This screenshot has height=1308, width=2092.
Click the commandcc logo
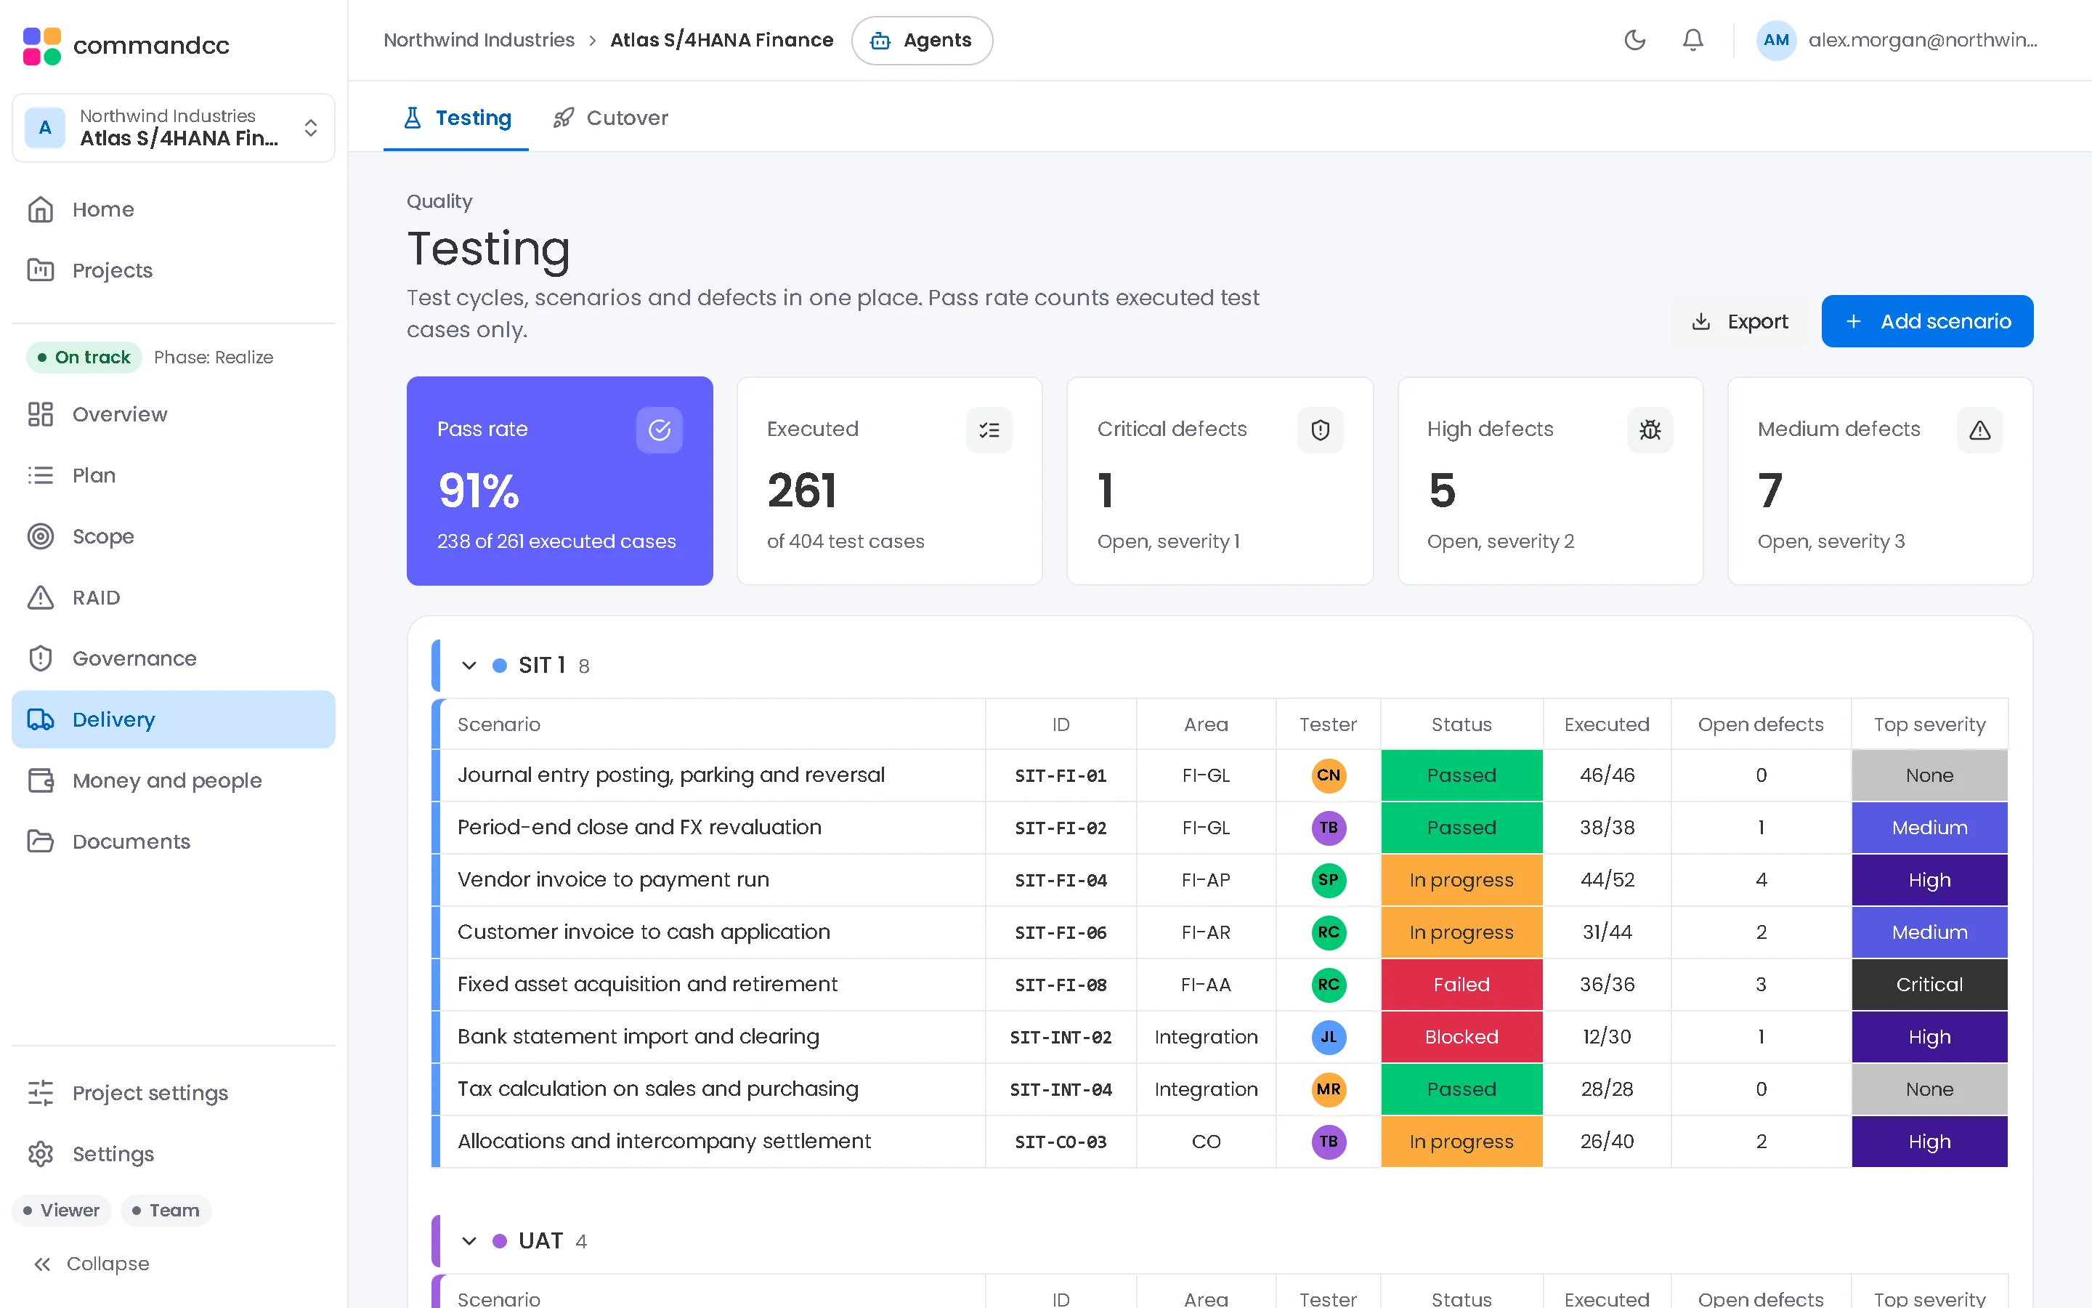click(126, 45)
